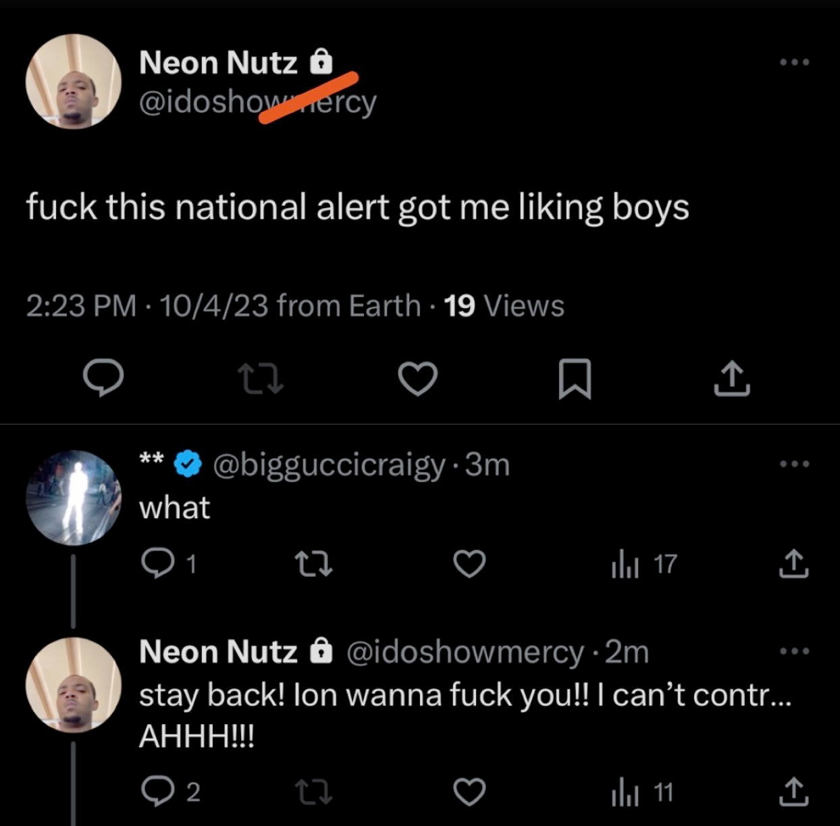Open more options for Neon Nutz's reply
The image size is (840, 826).
pyautogui.click(x=794, y=652)
